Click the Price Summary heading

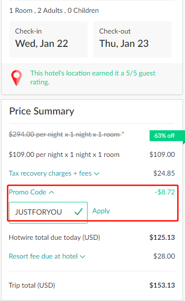pos(42,111)
